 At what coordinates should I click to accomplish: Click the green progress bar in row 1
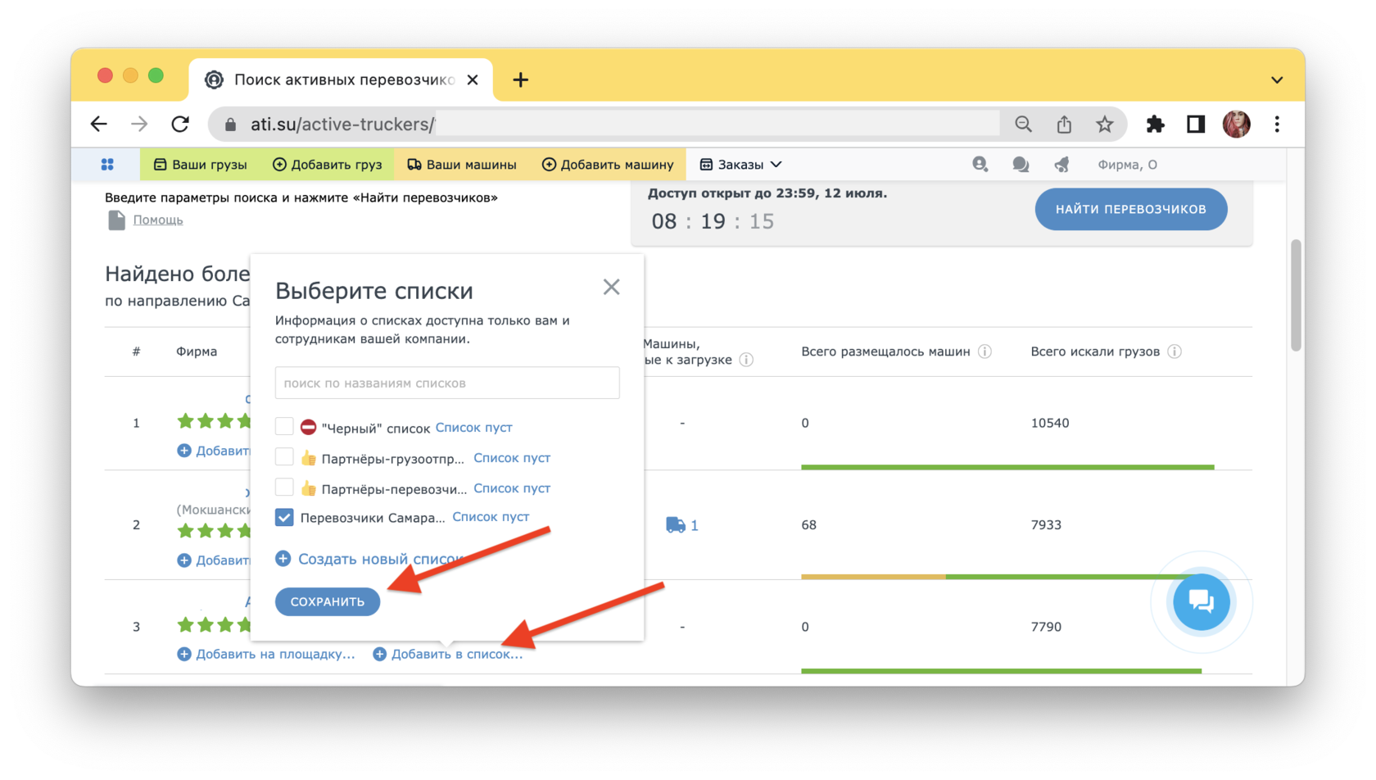[x=1007, y=467]
